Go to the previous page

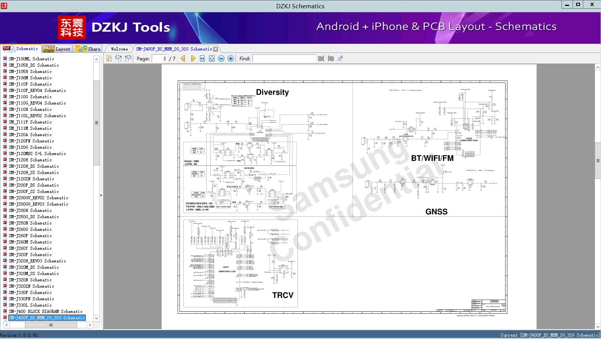tap(183, 58)
